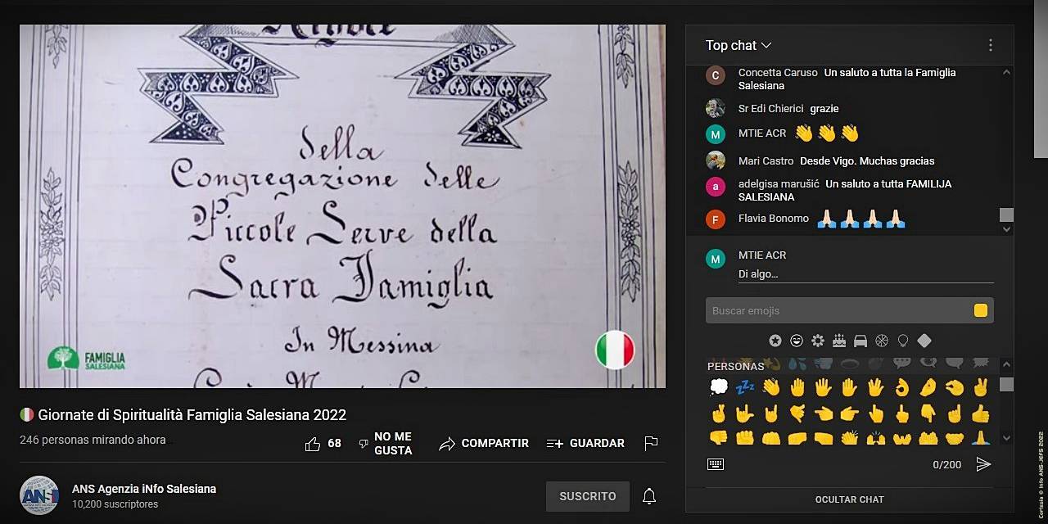Insert the crossed fingers emoji
The width and height of the screenshot is (1048, 524).
point(719,413)
